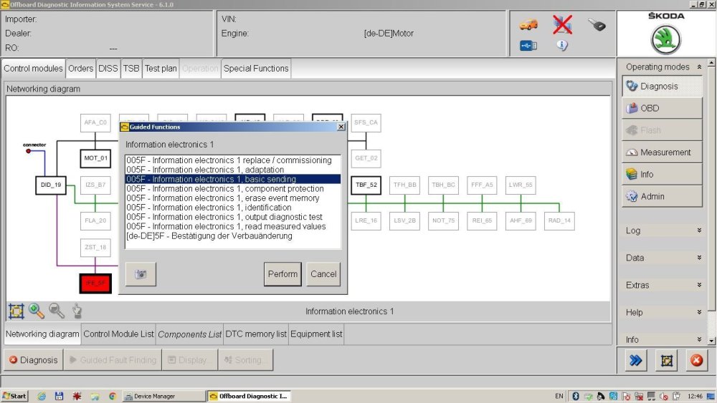Select Diagnosis operating mode
The image size is (717, 403).
tap(662, 87)
